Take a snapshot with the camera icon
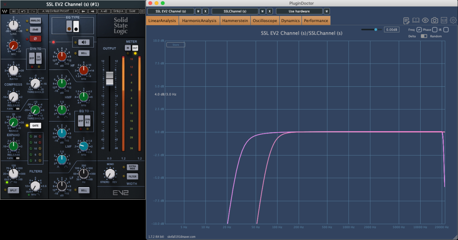This screenshot has height=240, width=458. tap(434, 21)
